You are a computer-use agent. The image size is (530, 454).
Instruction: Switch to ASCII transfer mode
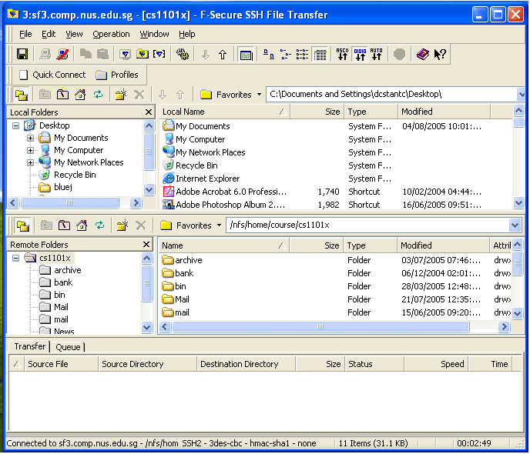342,55
